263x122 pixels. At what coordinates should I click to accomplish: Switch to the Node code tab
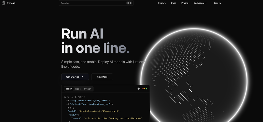tap(78, 89)
